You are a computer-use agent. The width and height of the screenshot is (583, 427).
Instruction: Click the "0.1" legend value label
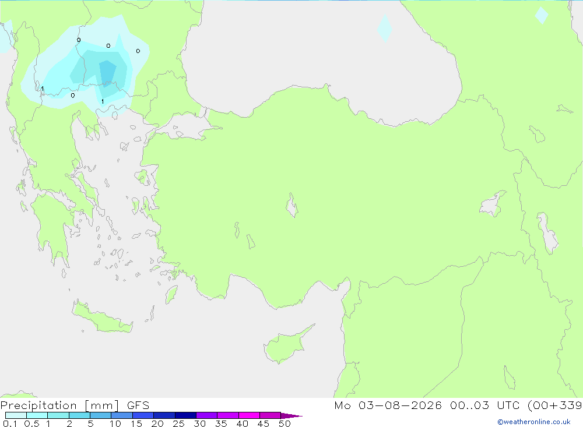coord(10,424)
